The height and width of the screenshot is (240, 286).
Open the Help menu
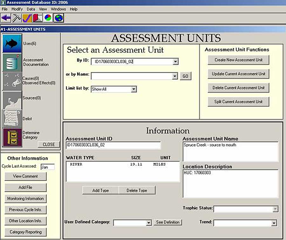[x=73, y=9]
